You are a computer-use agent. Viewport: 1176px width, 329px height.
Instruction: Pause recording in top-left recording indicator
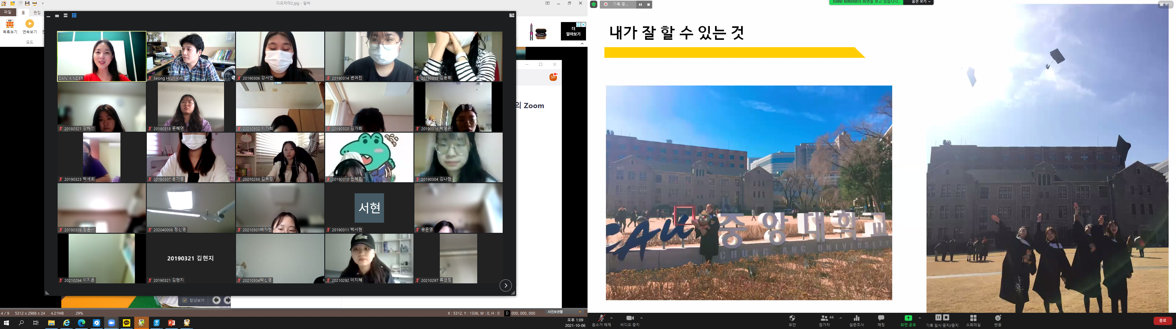point(640,5)
